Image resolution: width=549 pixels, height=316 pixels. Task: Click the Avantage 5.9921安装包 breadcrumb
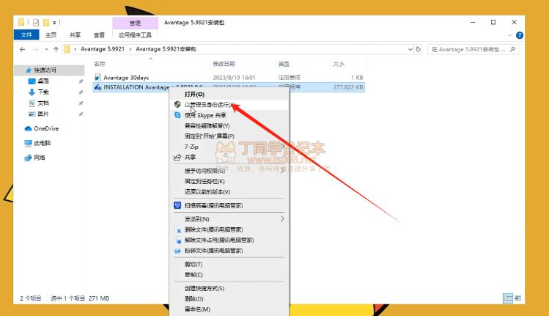(x=166, y=49)
